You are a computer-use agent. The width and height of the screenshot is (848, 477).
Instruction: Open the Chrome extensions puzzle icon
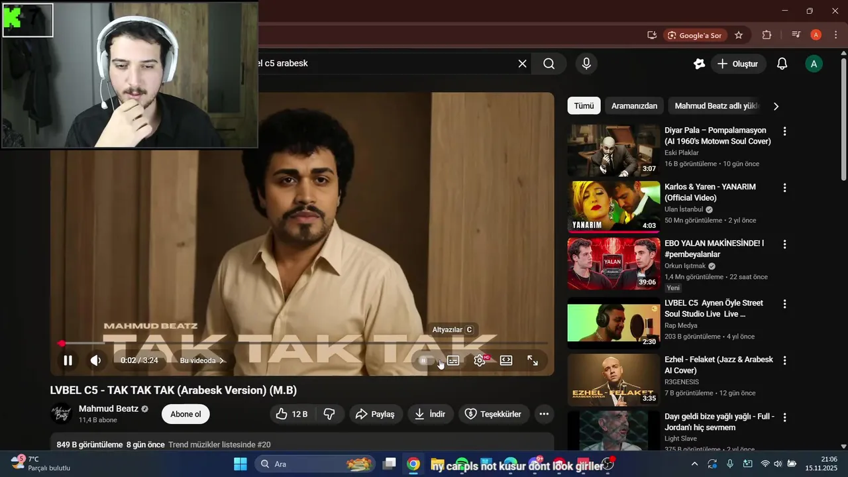(x=767, y=35)
